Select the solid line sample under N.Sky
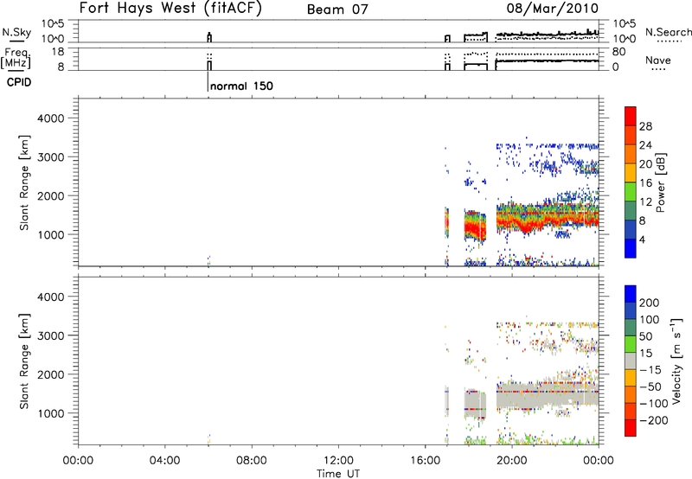The image size is (692, 479). pos(16,42)
